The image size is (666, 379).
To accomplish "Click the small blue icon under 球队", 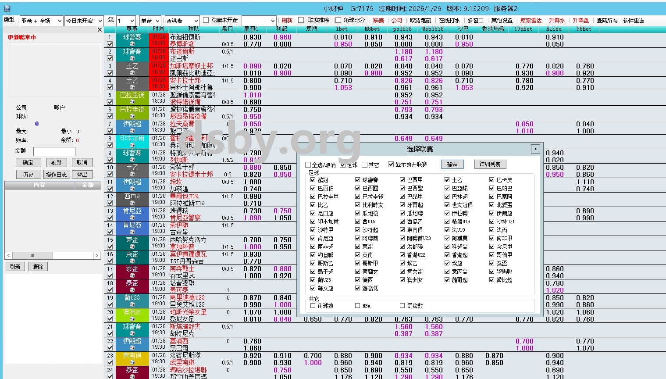I will tap(36, 124).
